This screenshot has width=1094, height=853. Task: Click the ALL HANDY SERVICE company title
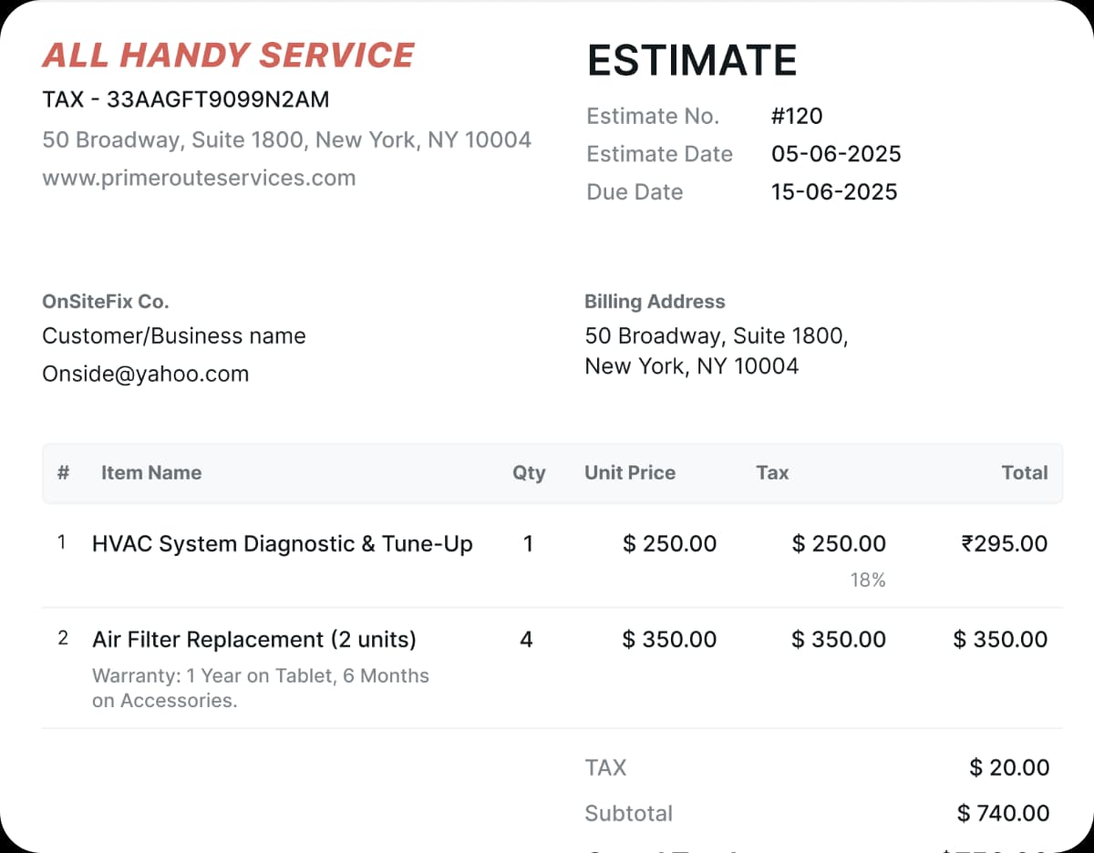point(228,56)
